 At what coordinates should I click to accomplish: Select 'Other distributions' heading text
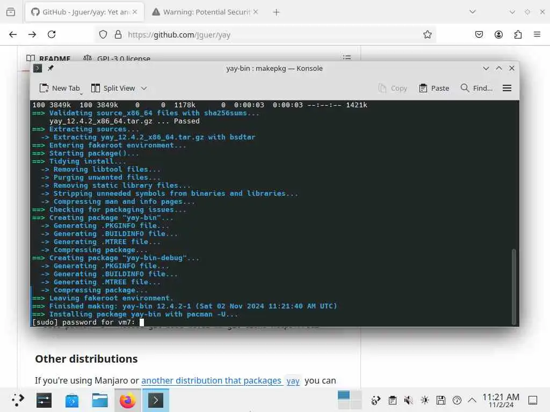coord(86,359)
